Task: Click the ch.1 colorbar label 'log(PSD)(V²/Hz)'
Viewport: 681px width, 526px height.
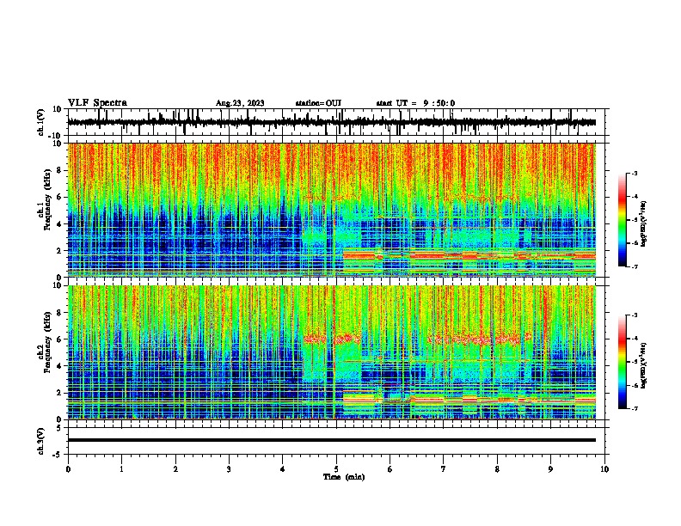Action: click(644, 223)
